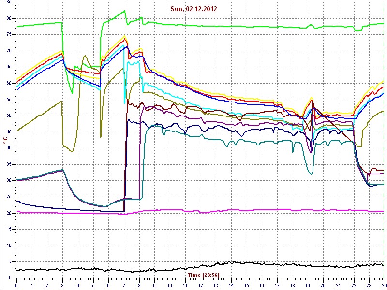Click the date title Sun, 02.12.2012

[x=193, y=9]
